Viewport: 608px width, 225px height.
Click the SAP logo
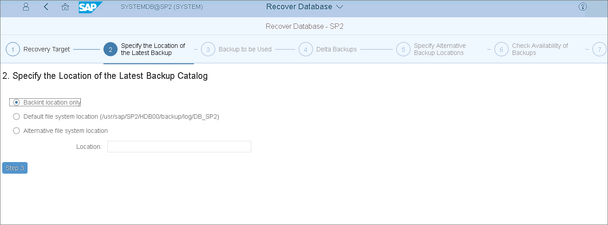pos(91,7)
